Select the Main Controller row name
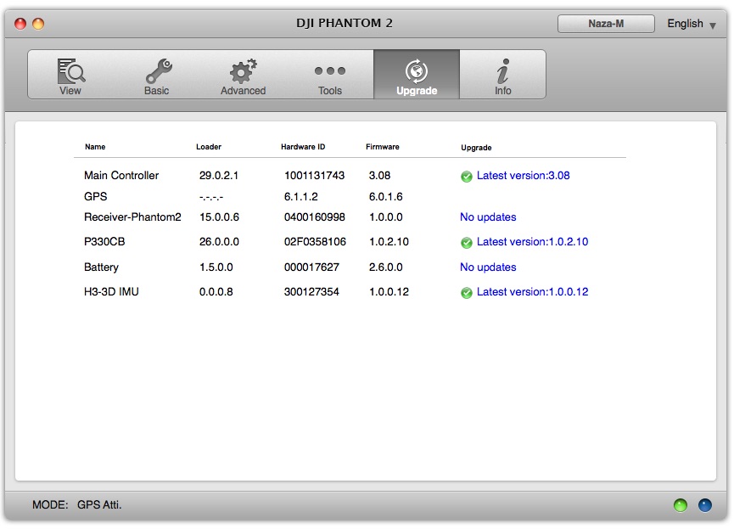This screenshot has width=734, height=529. tap(121, 176)
